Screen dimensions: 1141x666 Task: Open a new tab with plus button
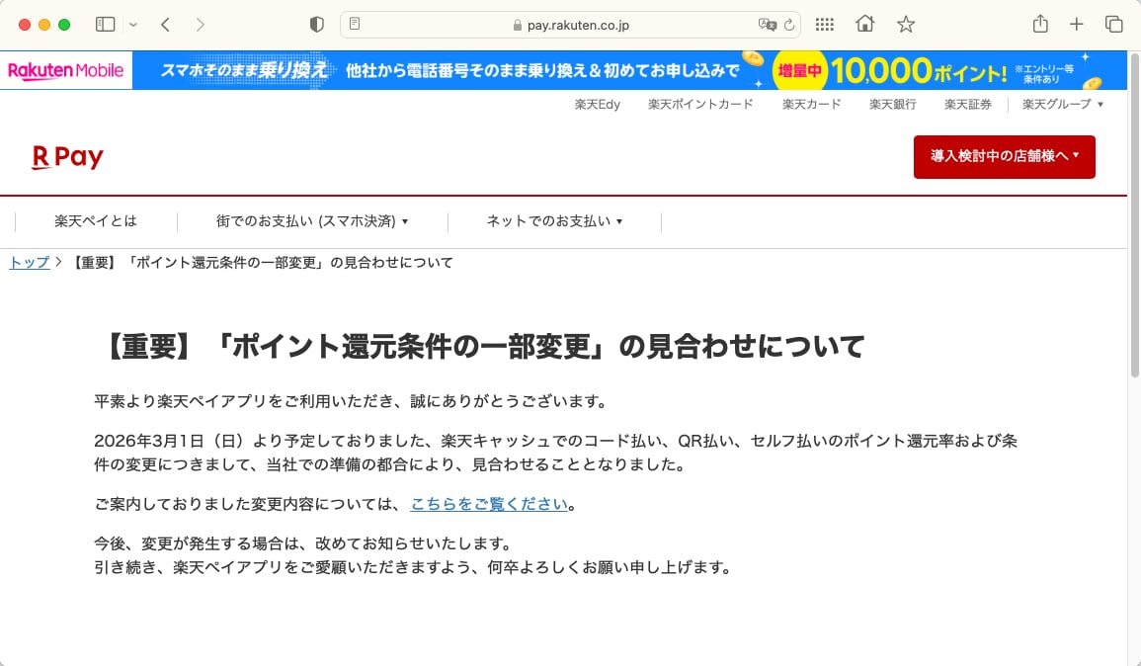[1077, 25]
